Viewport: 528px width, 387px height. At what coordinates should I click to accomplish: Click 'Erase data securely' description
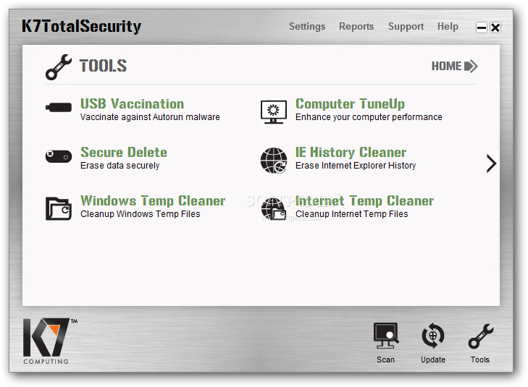pyautogui.click(x=120, y=166)
